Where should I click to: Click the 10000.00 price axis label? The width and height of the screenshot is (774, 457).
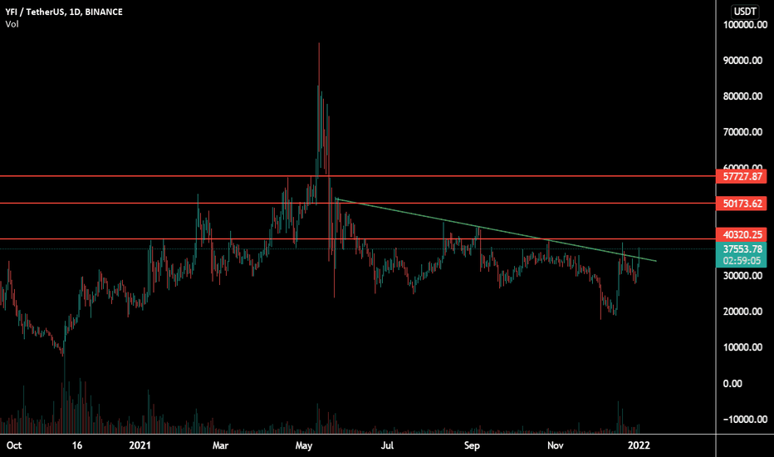click(x=743, y=347)
